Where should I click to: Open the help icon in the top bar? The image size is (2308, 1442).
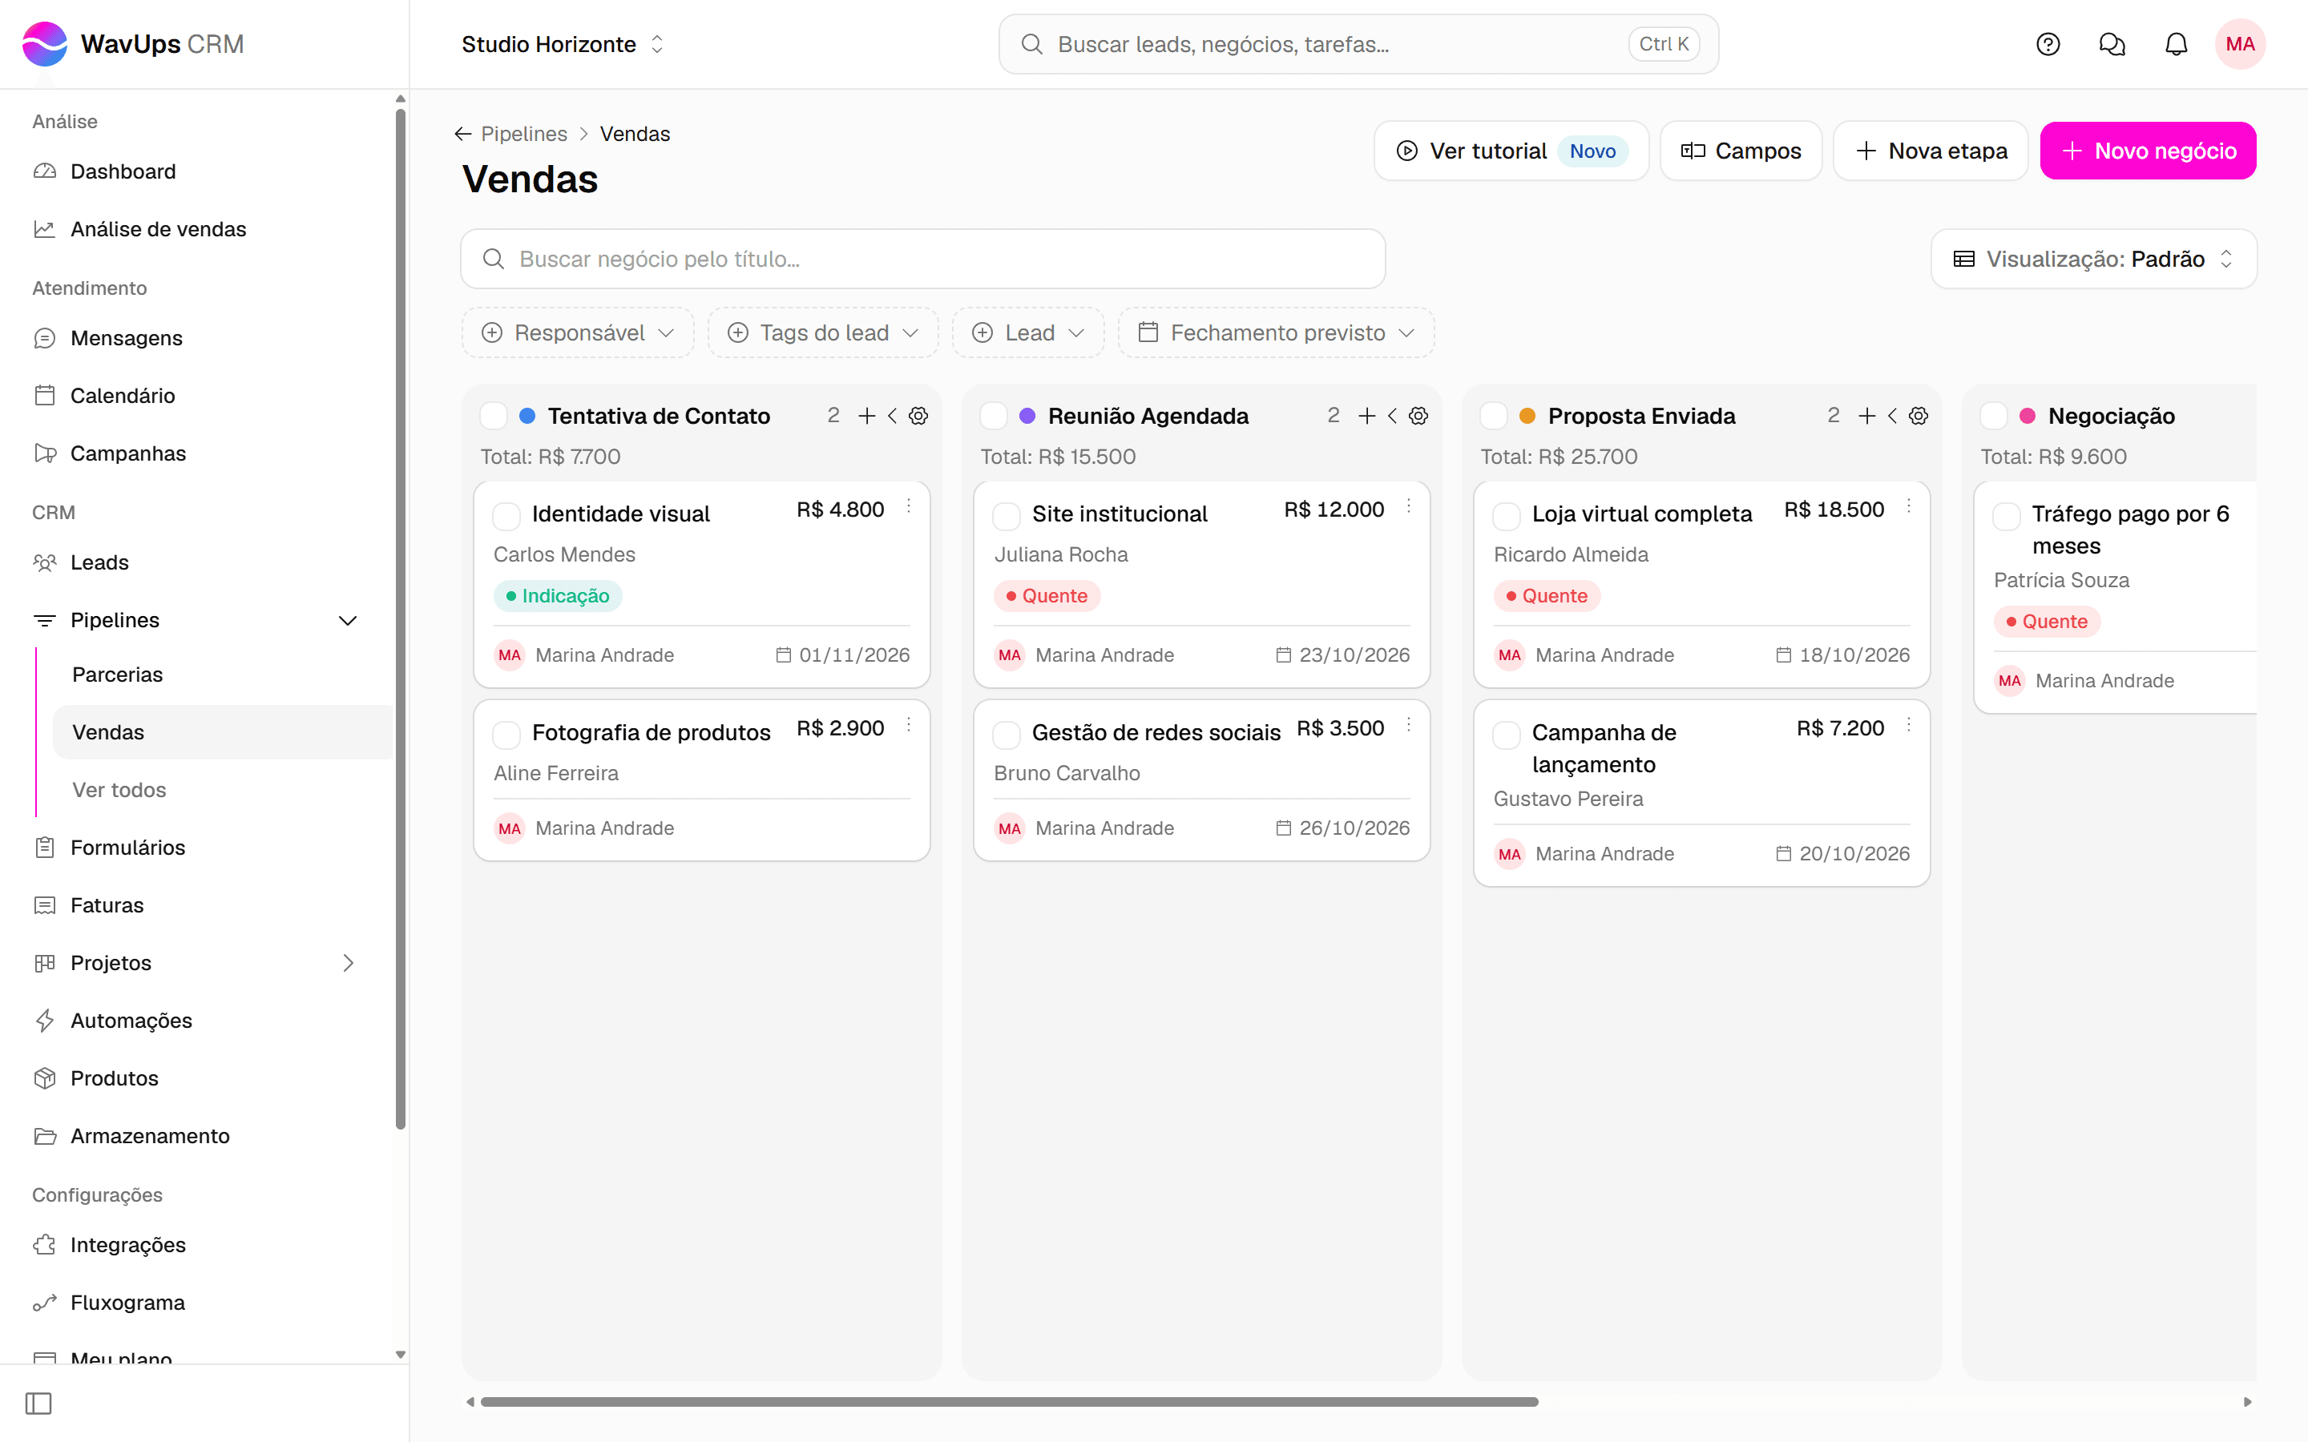(2048, 44)
